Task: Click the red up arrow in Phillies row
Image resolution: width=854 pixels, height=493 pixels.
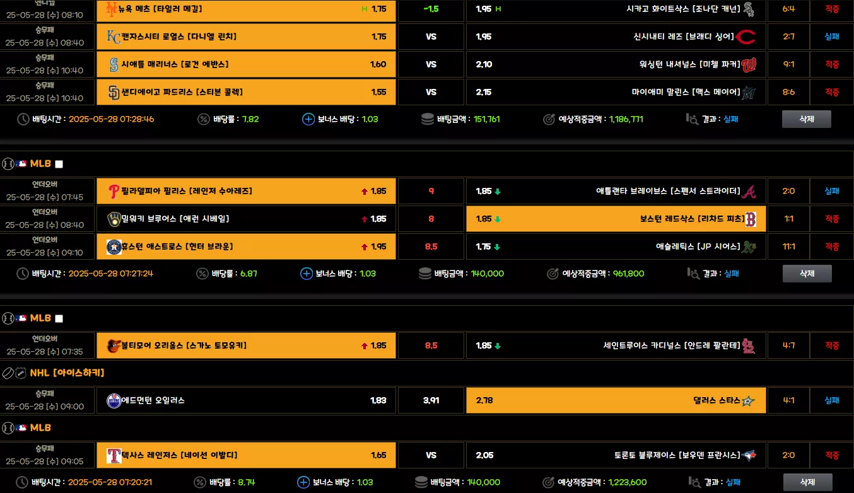Action: coord(364,192)
